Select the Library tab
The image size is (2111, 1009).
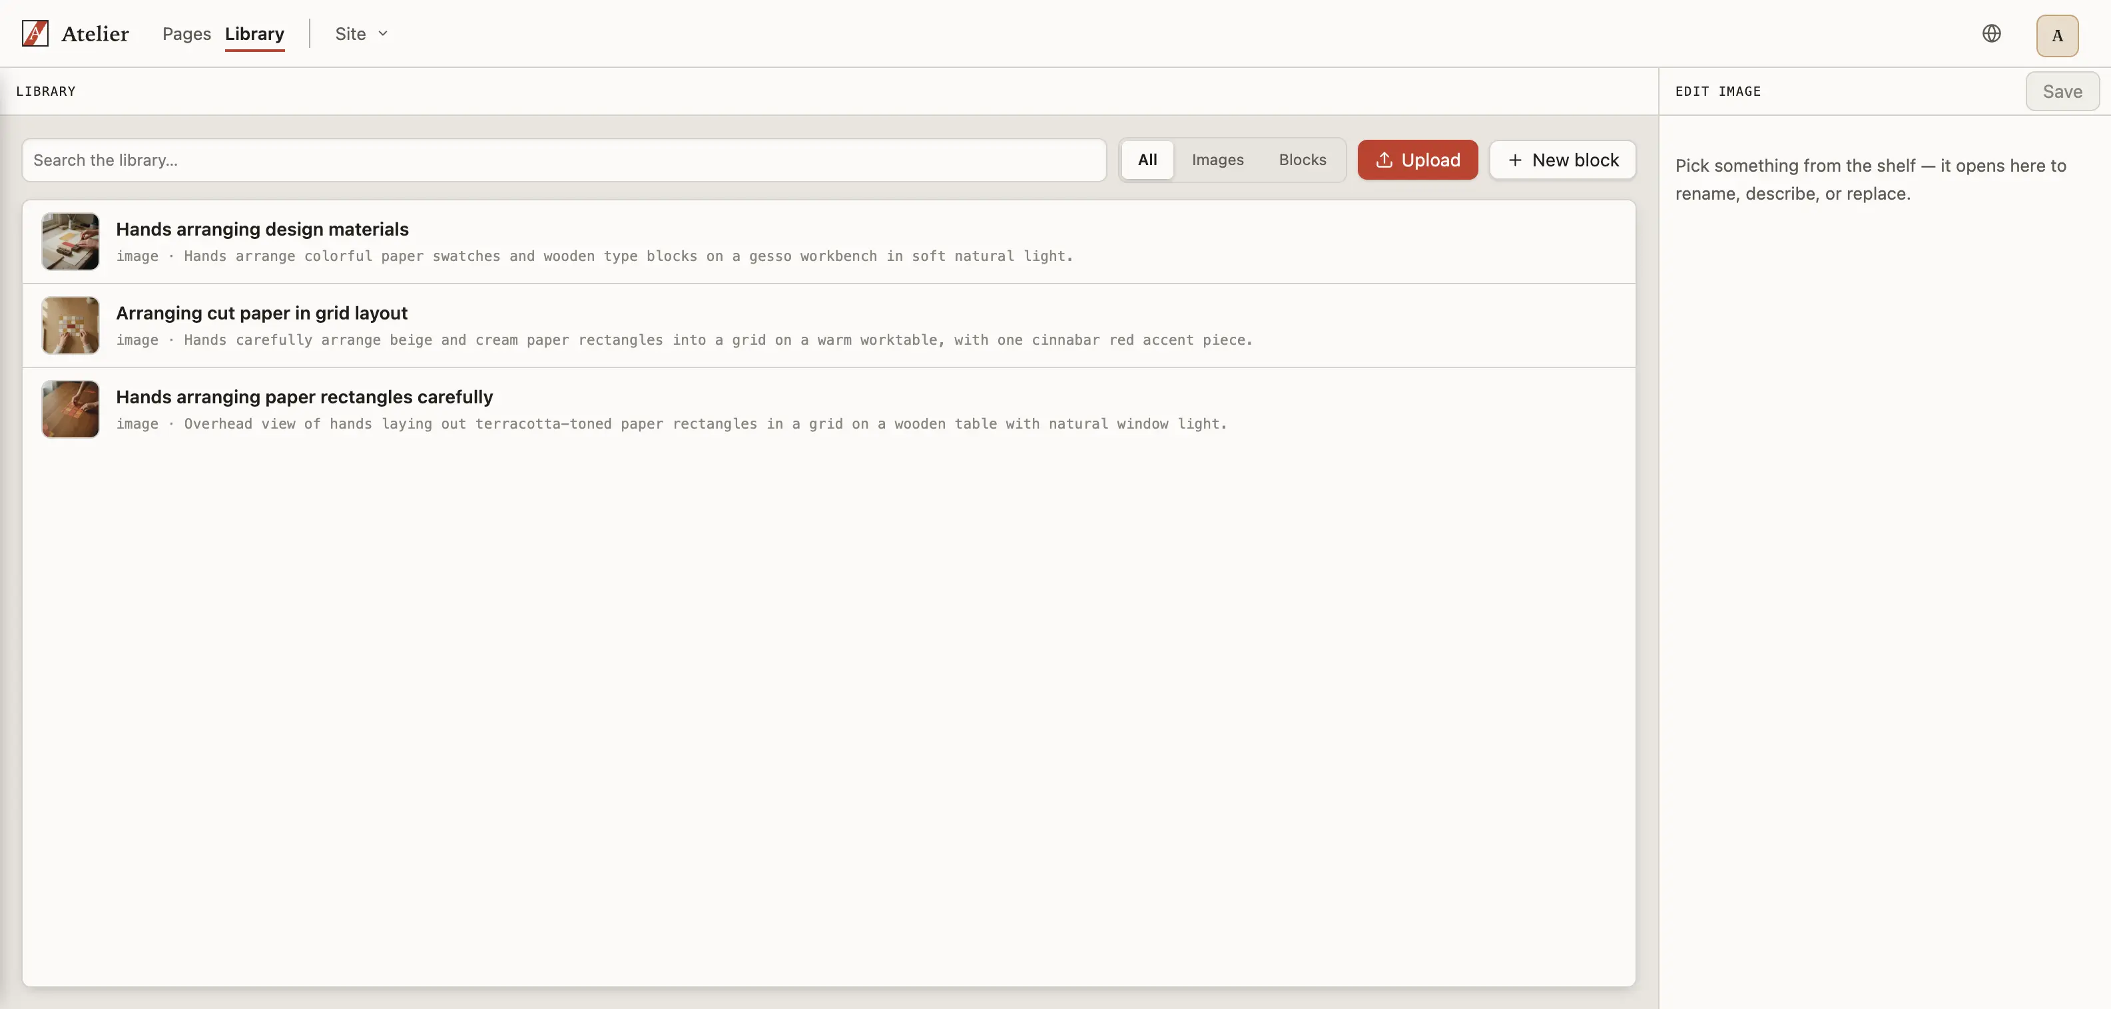[x=255, y=33]
